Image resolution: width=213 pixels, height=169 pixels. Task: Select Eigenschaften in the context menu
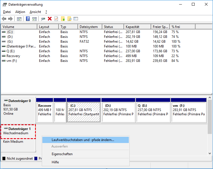pyautogui.click(x=62, y=154)
